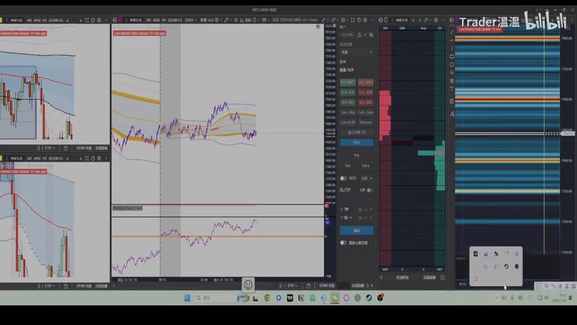The image size is (577, 325).
Task: Enable the SL checkbox
Action: coord(342,218)
